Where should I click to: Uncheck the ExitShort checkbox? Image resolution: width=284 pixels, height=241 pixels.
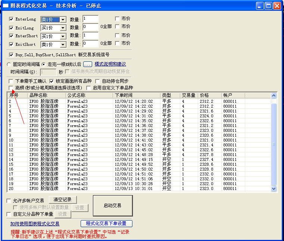point(11,44)
